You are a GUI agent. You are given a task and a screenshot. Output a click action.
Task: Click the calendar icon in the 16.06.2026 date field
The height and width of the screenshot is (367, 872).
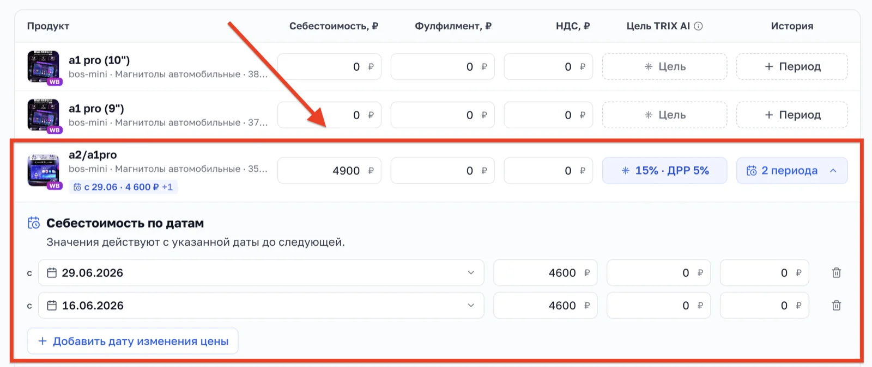52,306
